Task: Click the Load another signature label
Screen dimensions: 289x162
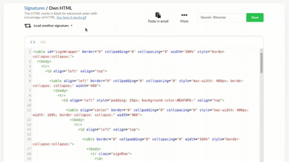Action: [x=51, y=26]
